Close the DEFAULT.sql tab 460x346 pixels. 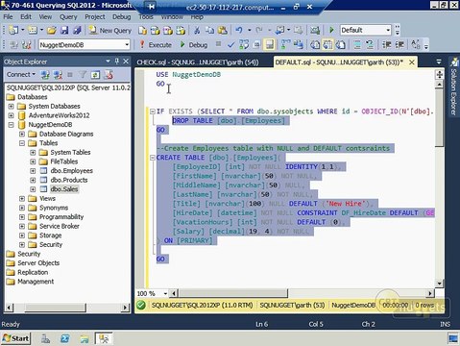(x=412, y=62)
